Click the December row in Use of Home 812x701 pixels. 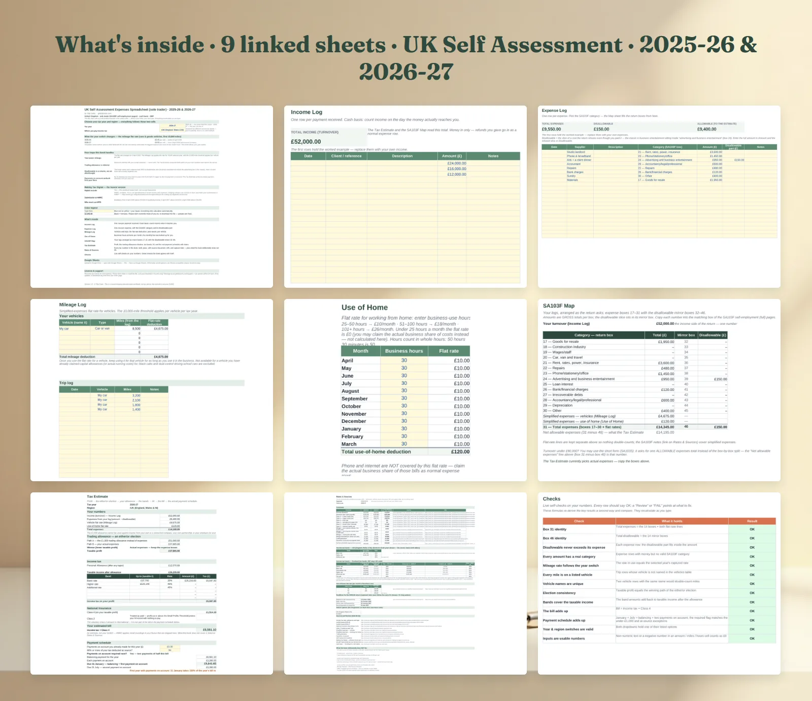[405, 421]
